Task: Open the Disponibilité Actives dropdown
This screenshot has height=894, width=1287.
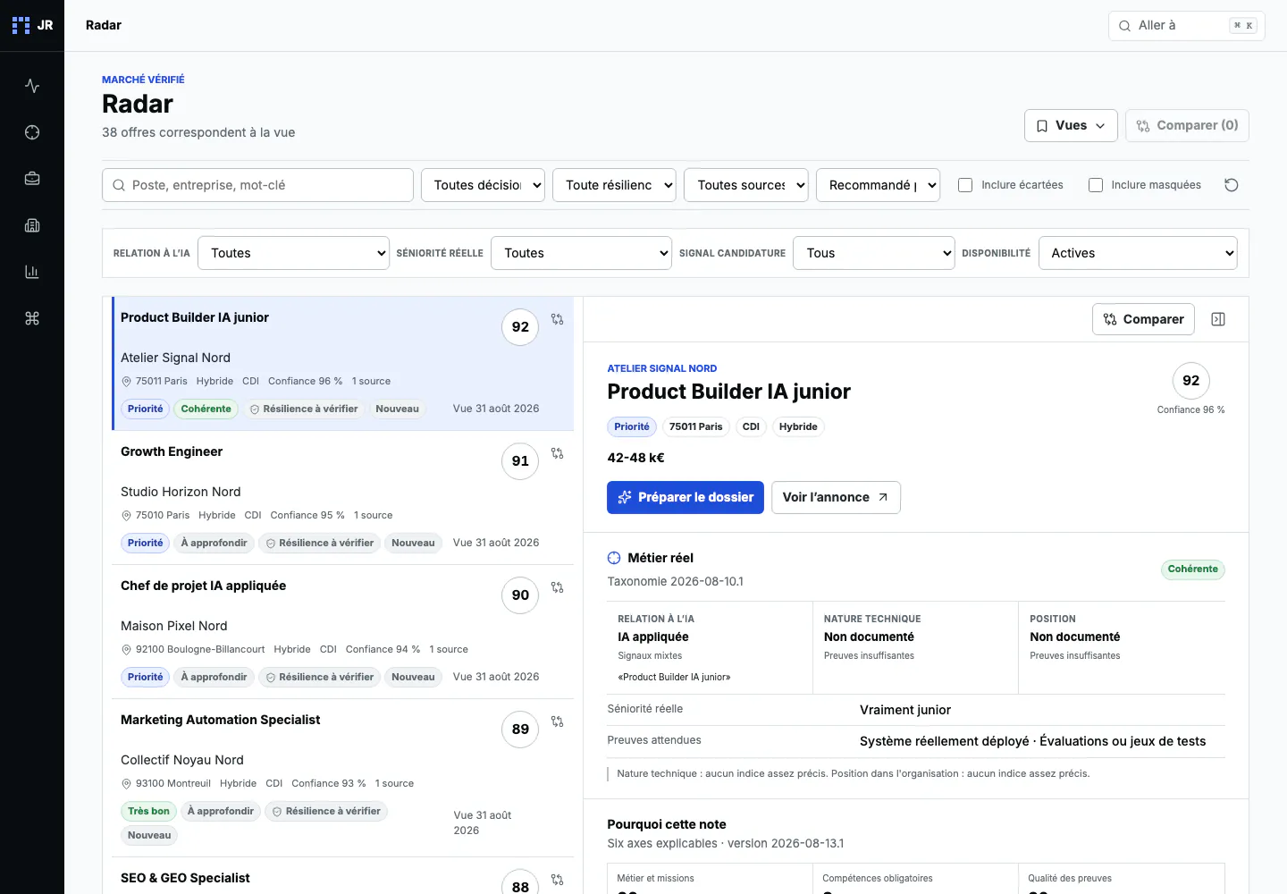Action: click(1138, 253)
